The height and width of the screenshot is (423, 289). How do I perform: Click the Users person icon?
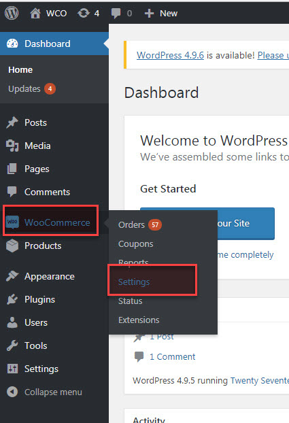click(x=12, y=322)
